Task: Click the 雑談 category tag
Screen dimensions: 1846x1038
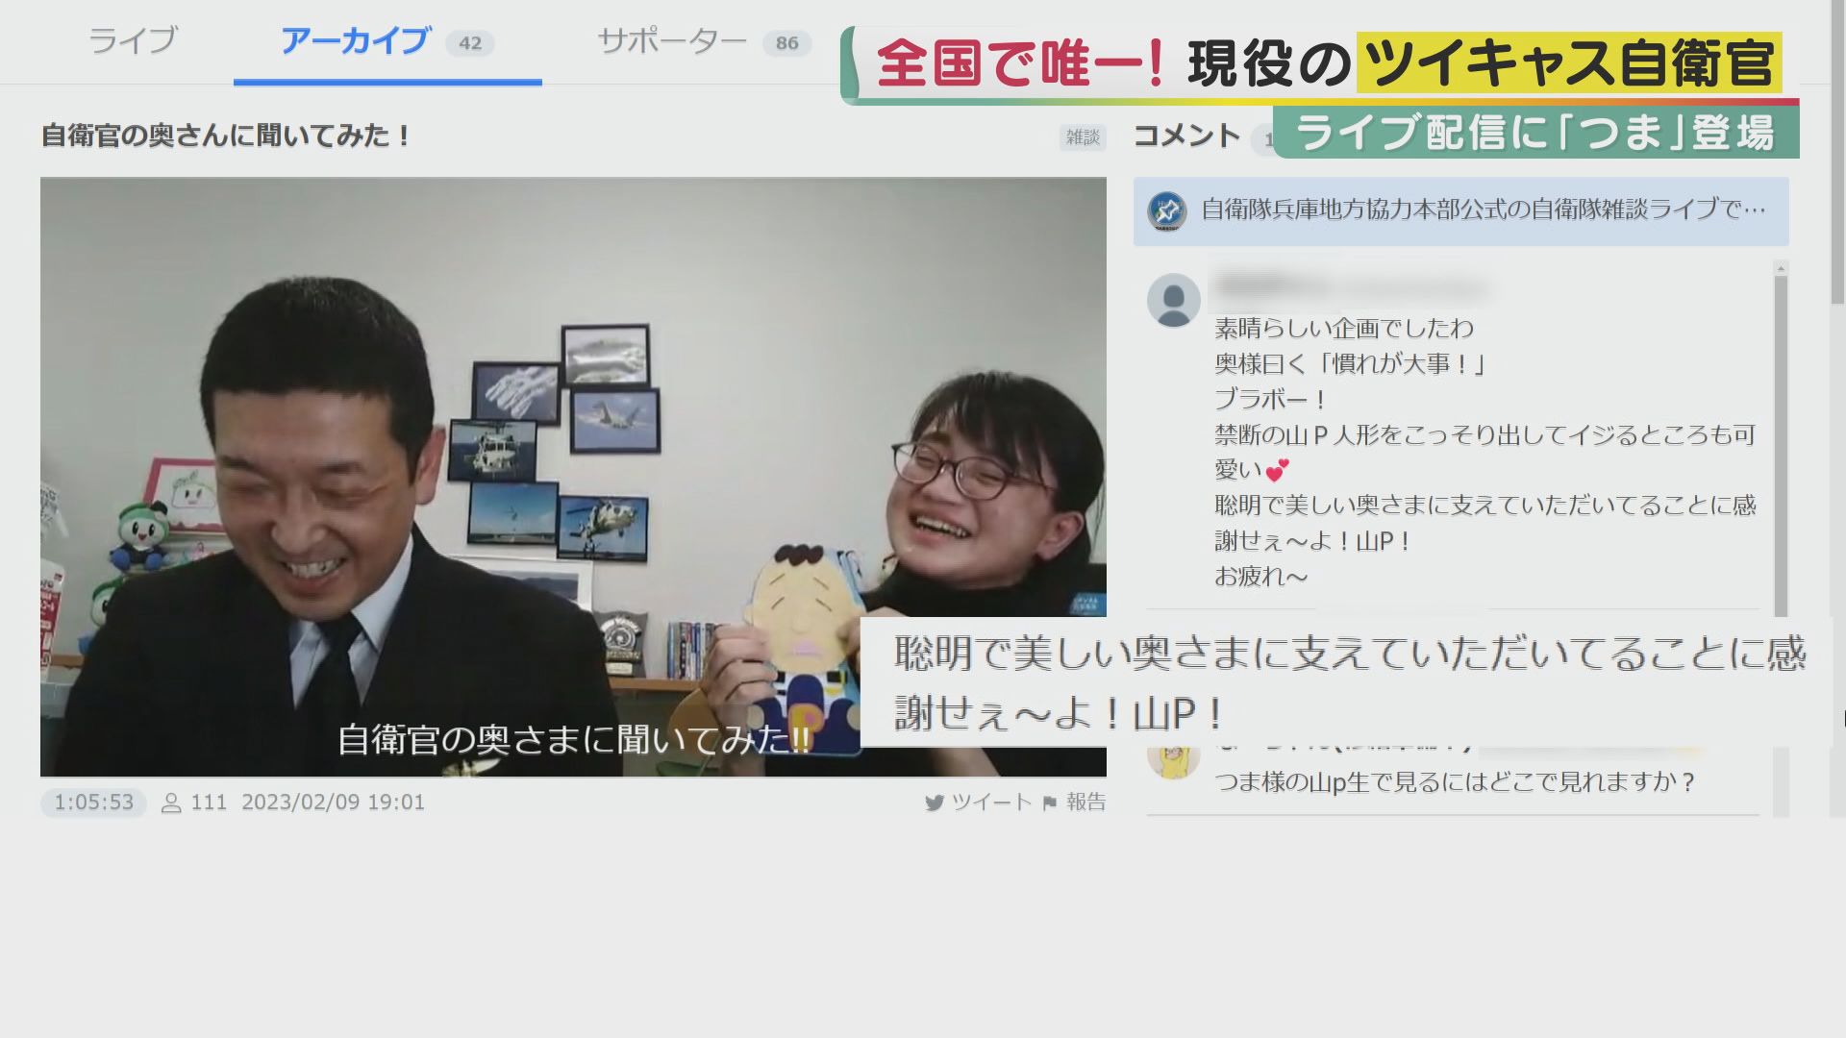Action: coord(1083,137)
